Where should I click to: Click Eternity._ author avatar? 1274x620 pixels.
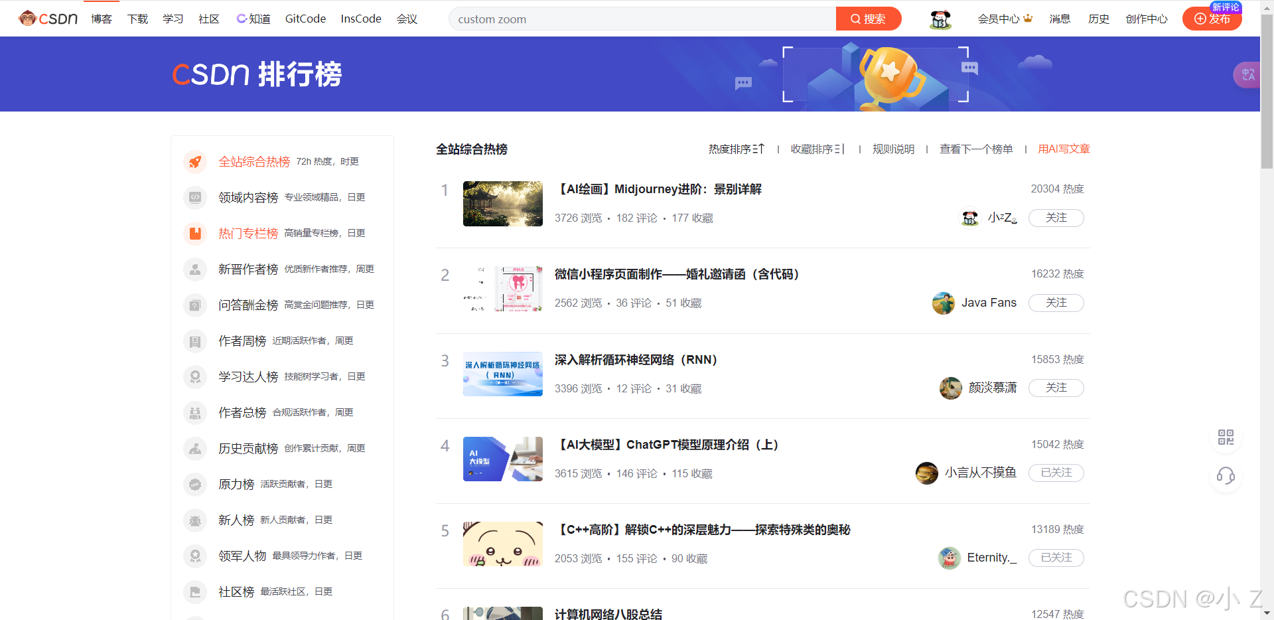pyautogui.click(x=949, y=558)
